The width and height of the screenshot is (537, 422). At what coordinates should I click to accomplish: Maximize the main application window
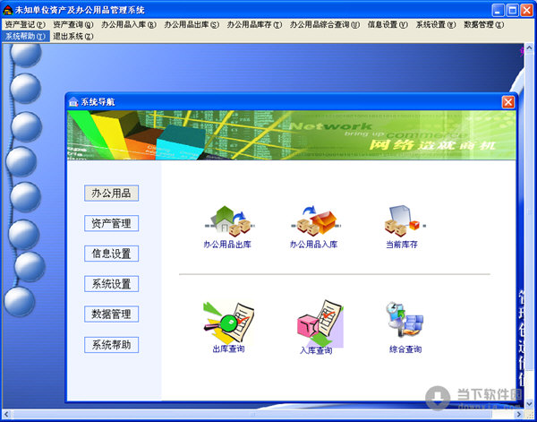[x=512, y=10]
